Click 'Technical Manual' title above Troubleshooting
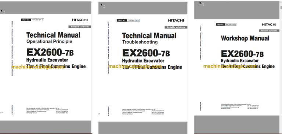The width and height of the screenshot is (282, 134). pos(149,36)
